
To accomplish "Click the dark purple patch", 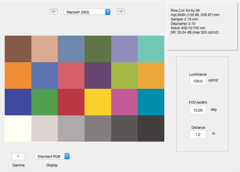I will (98, 75).
